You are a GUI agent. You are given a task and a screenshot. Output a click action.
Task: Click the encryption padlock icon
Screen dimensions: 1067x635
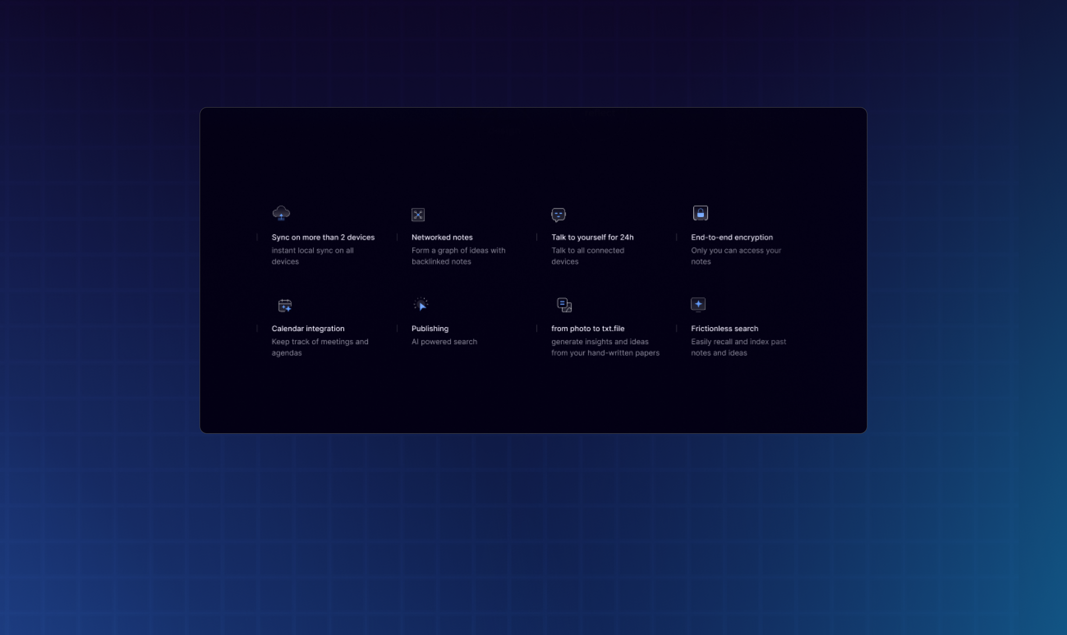[x=700, y=213]
